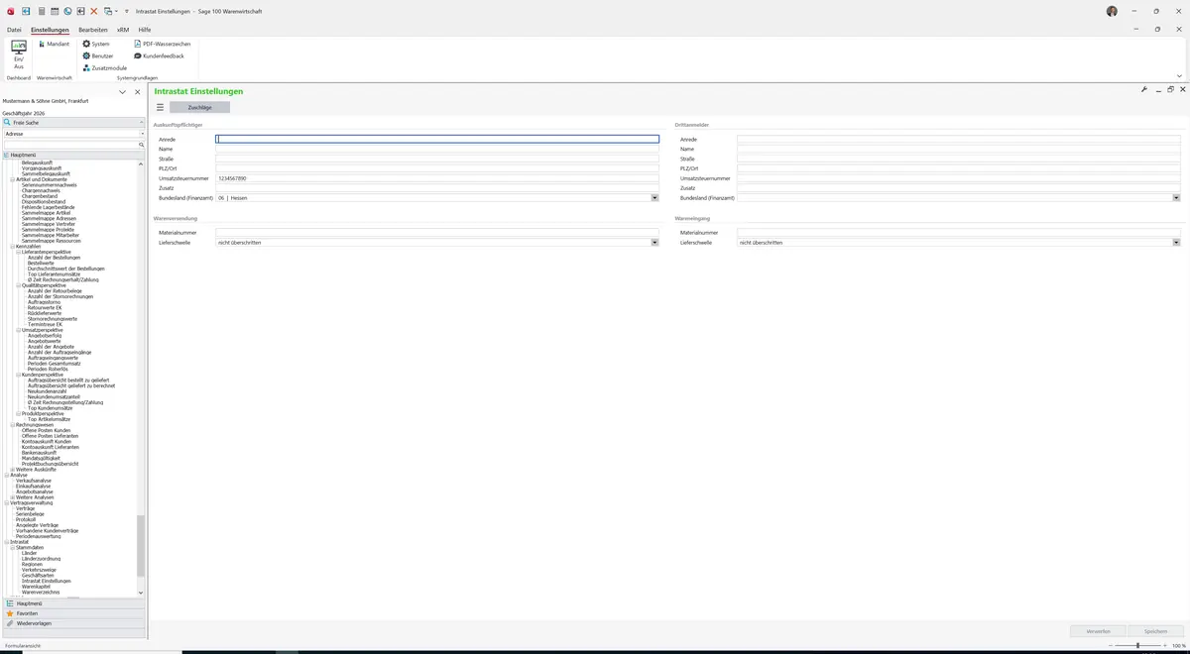Viewport: 1190px width, 654px height.
Task: Toggle the Dashboard Ein/Aus icon
Action: (x=19, y=54)
